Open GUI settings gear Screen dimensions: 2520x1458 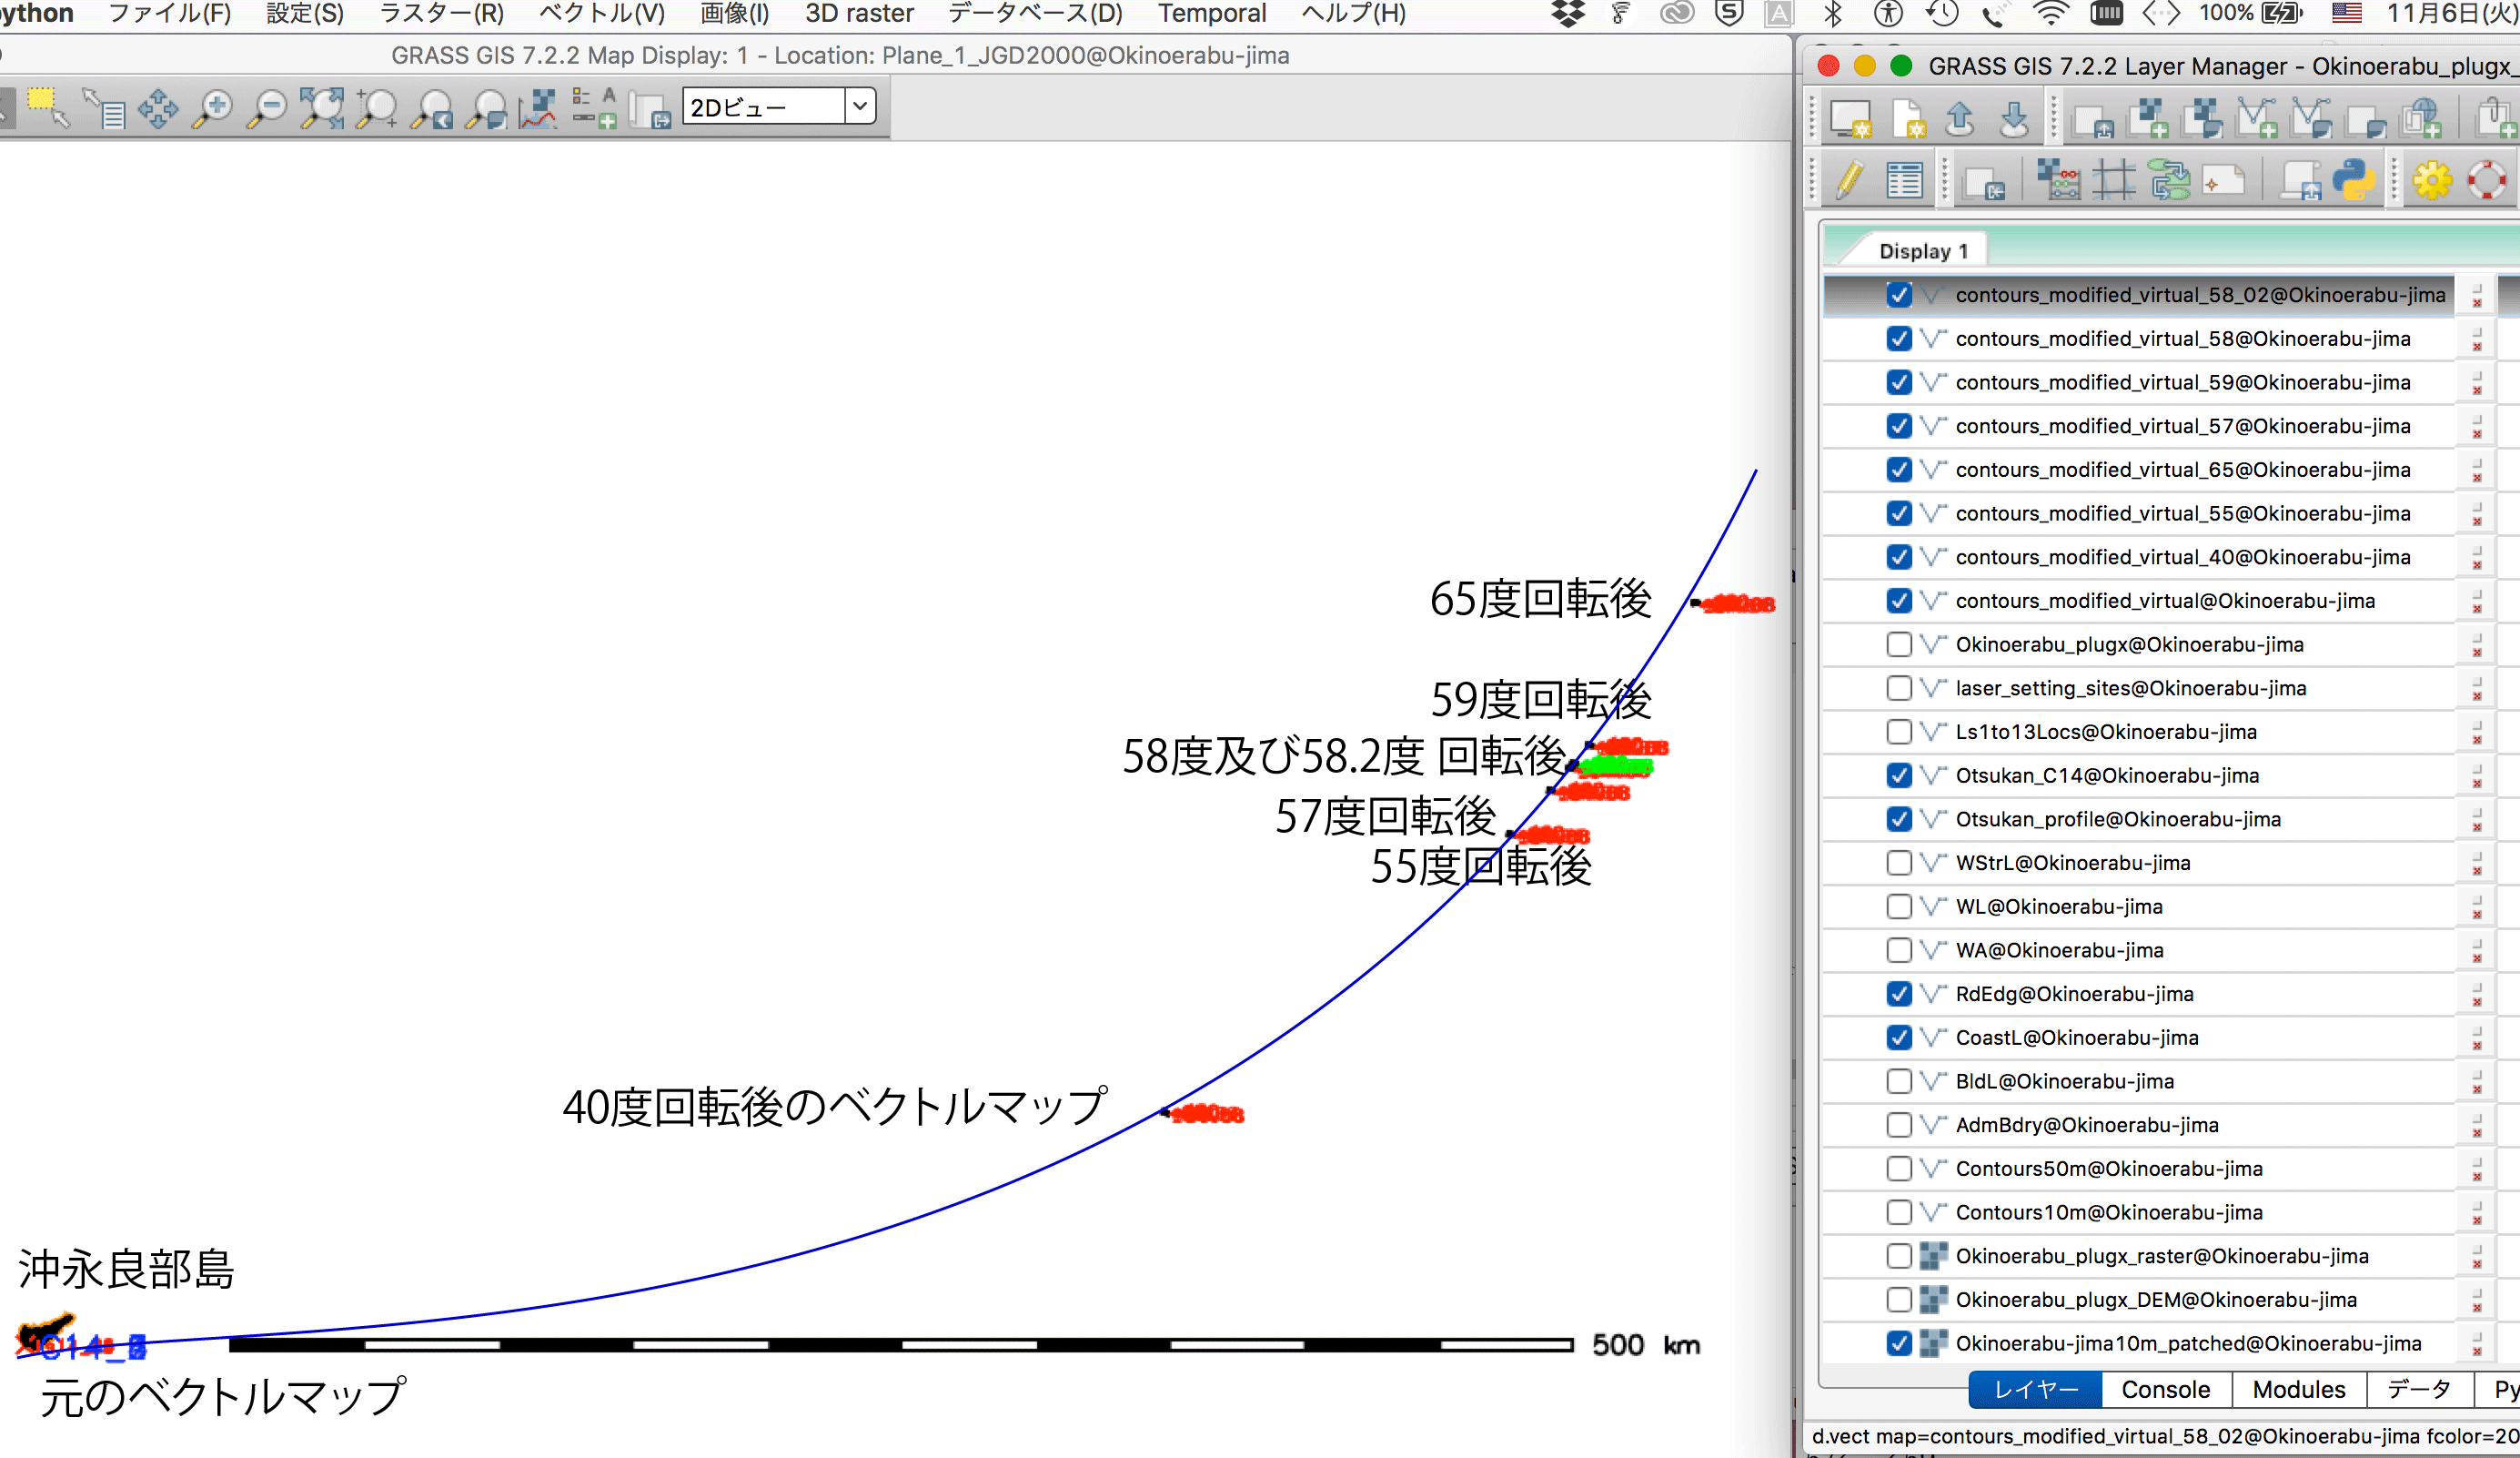click(x=2432, y=182)
